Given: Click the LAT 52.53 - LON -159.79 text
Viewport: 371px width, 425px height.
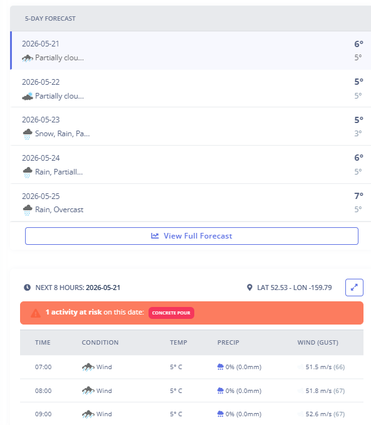Looking at the screenshot, I should (x=294, y=288).
